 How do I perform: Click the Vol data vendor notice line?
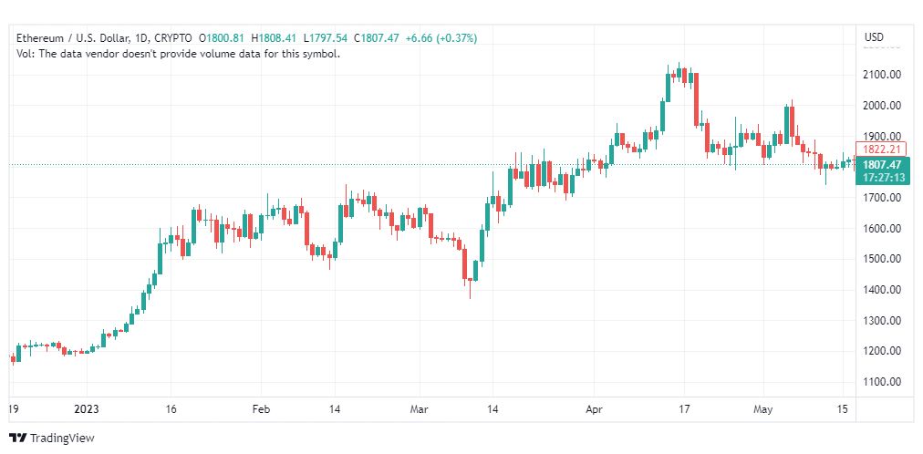[179, 54]
